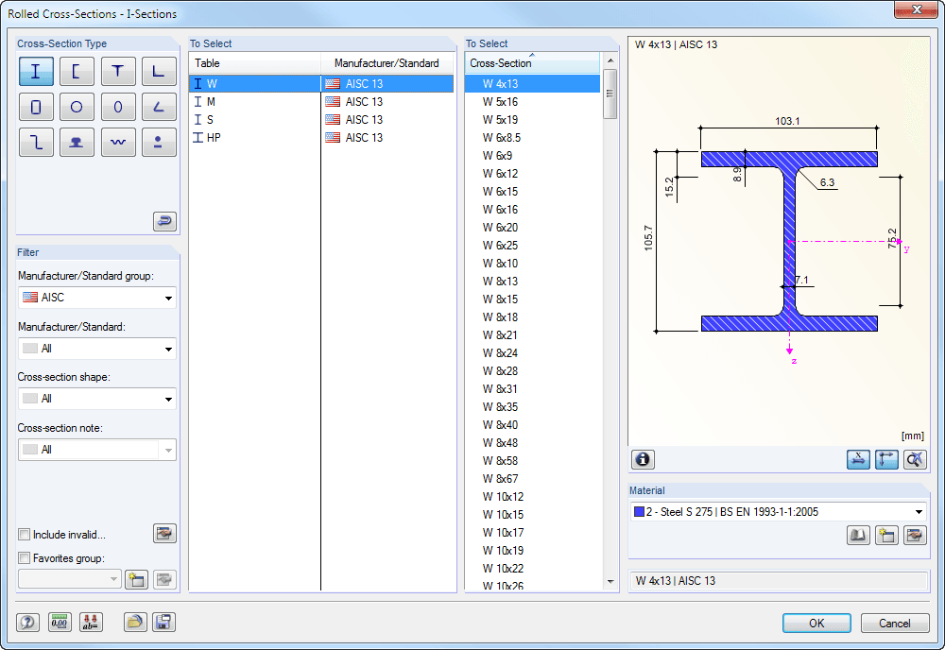This screenshot has height=650, width=945.
Task: Reset the zoom of the section preview
Action: point(915,460)
